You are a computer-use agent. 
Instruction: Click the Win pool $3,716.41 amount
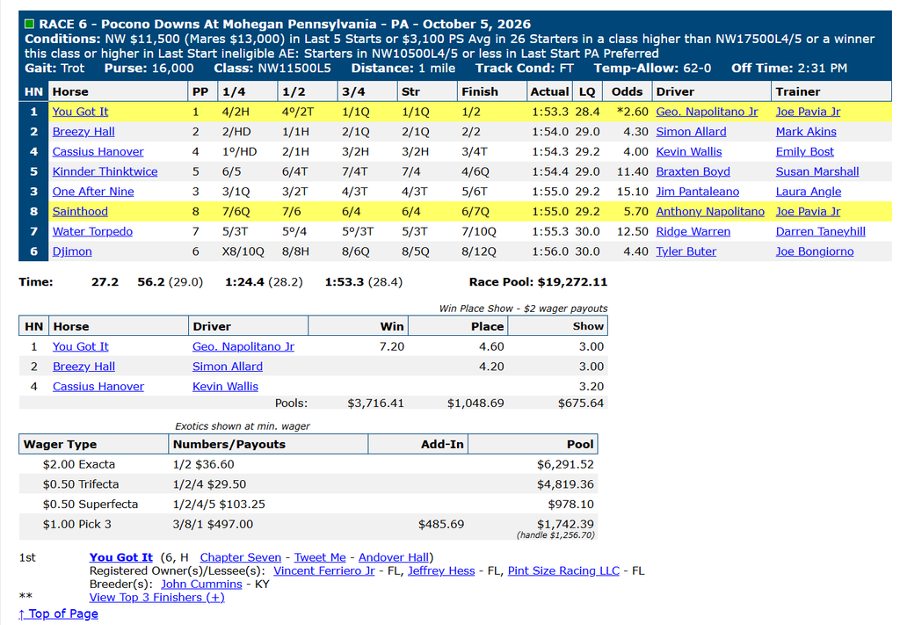375,403
